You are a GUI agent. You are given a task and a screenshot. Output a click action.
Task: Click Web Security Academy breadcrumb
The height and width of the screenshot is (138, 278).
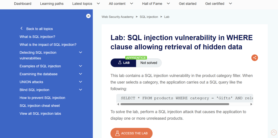[118, 17]
